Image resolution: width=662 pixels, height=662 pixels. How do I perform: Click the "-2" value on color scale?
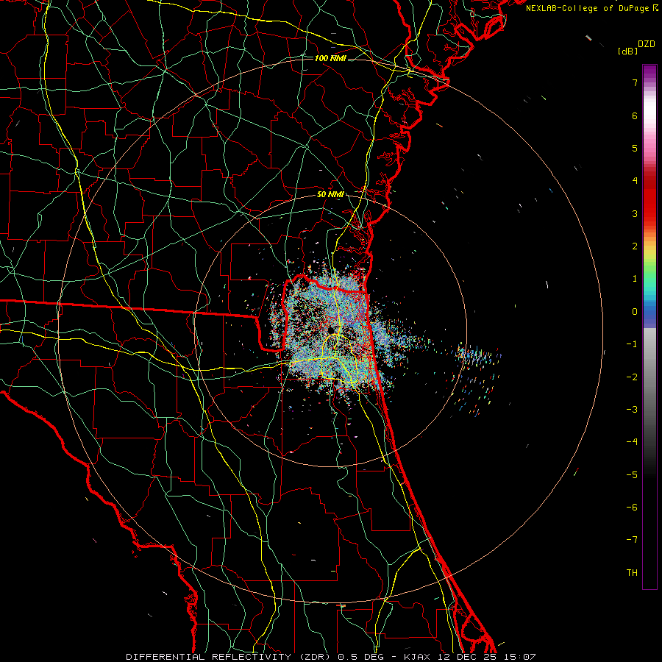pos(632,377)
